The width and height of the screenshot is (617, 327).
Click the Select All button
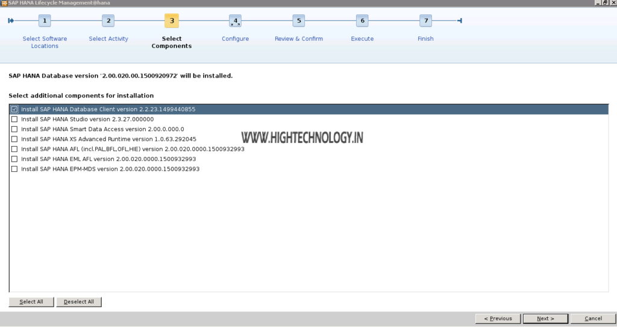(31, 302)
